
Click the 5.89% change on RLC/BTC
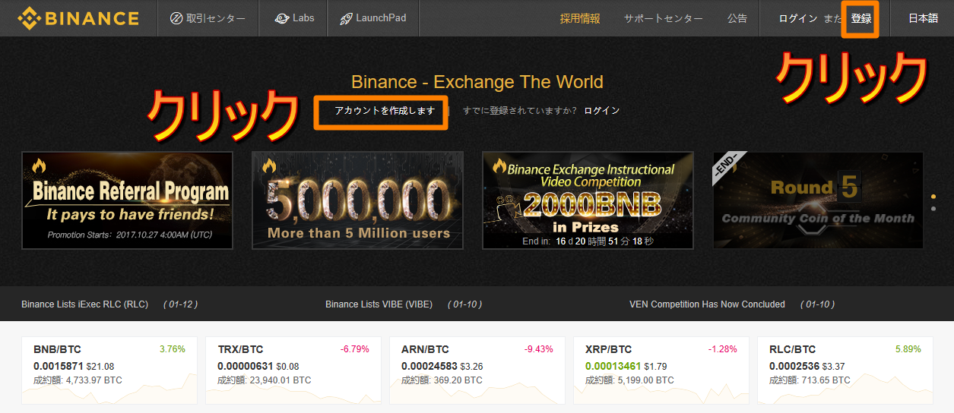point(908,349)
